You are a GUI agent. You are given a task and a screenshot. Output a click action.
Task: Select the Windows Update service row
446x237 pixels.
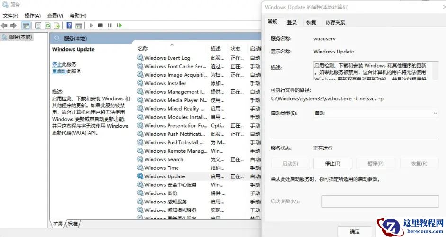click(x=198, y=176)
